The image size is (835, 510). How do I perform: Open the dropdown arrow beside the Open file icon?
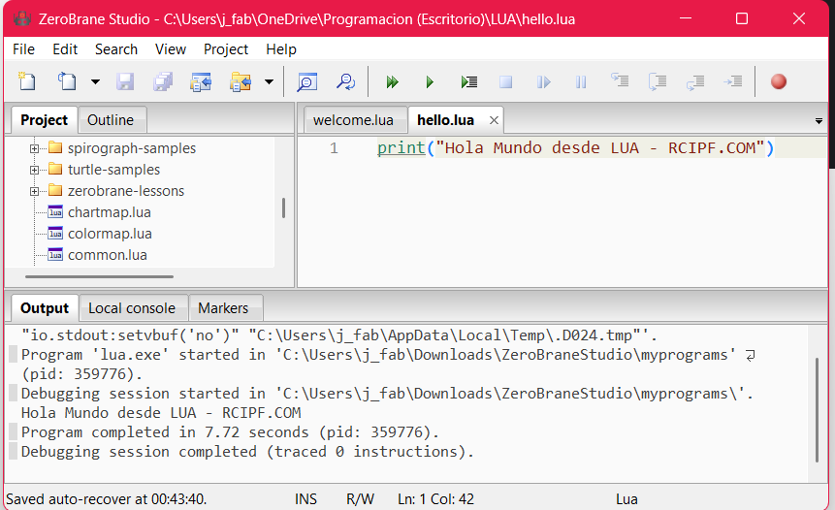click(95, 82)
